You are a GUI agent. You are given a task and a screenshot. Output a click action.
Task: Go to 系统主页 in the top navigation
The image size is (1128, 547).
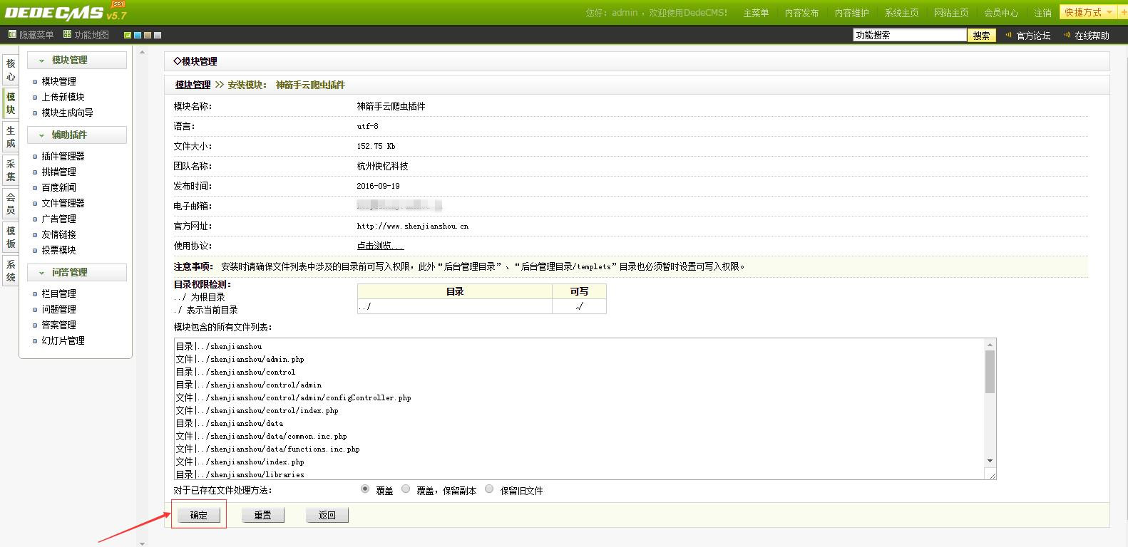tap(901, 13)
